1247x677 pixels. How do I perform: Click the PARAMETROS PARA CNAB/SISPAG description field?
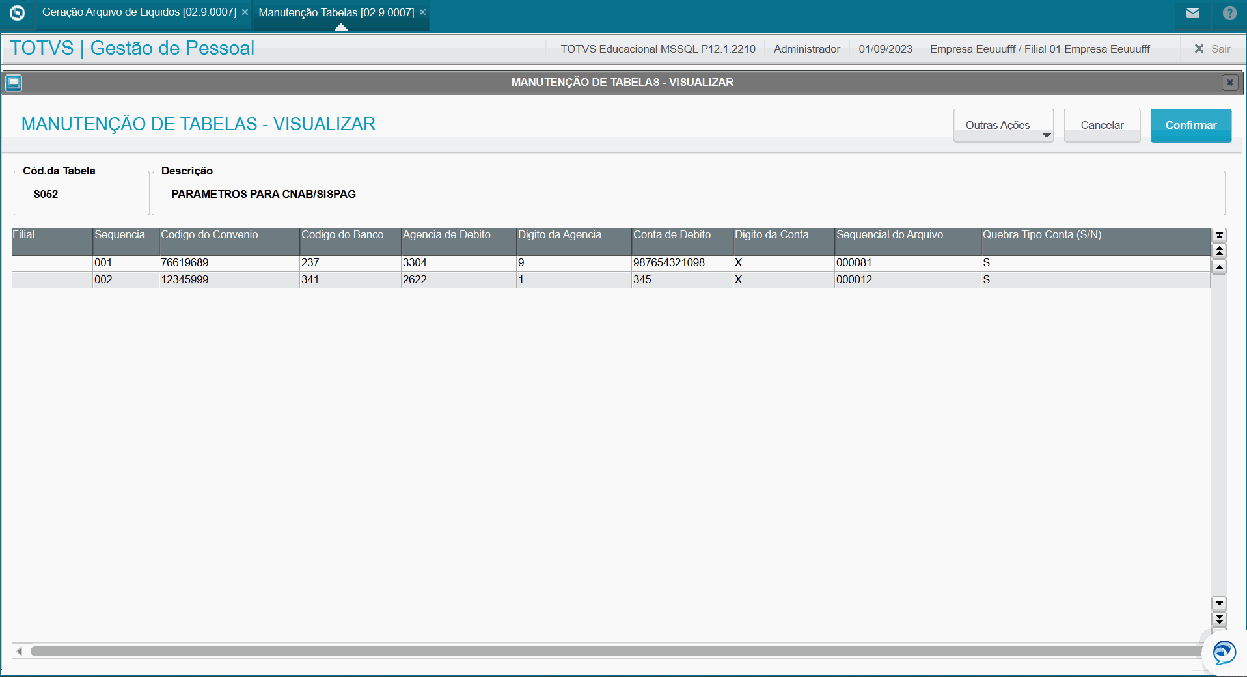click(689, 194)
